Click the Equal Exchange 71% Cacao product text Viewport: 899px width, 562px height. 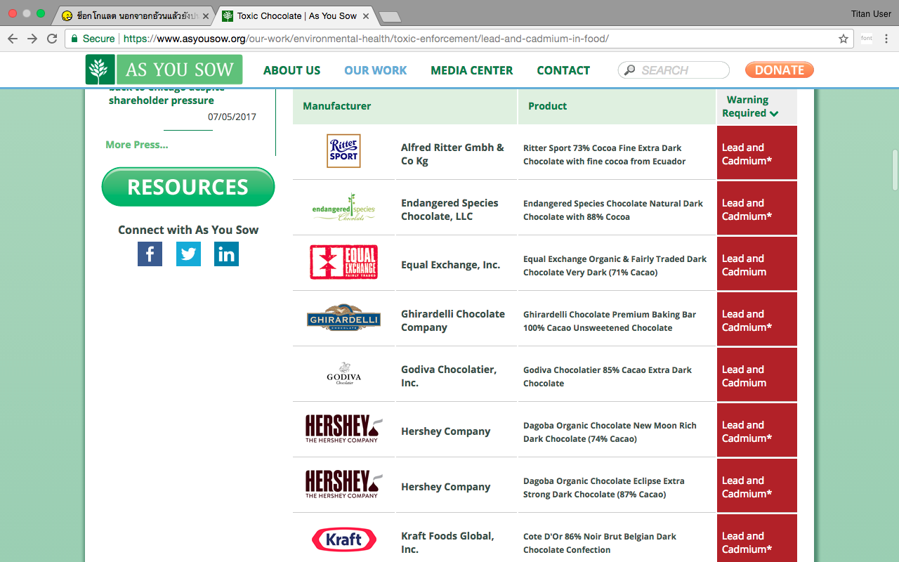[615, 266]
